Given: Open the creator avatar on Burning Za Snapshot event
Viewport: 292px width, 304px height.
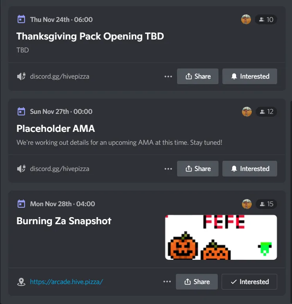Looking at the screenshot, I should [247, 204].
